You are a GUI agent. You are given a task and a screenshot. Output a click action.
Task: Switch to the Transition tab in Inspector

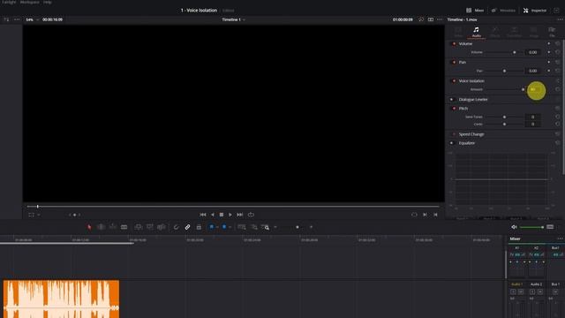tap(514, 32)
